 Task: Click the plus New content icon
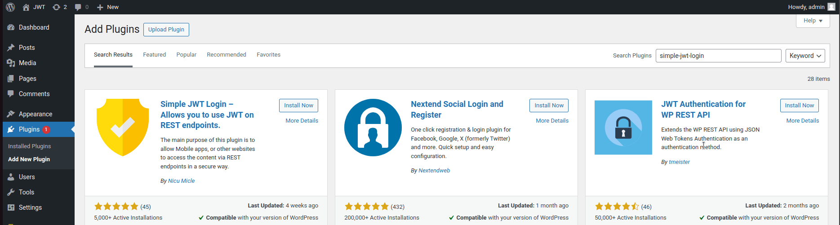pos(100,7)
